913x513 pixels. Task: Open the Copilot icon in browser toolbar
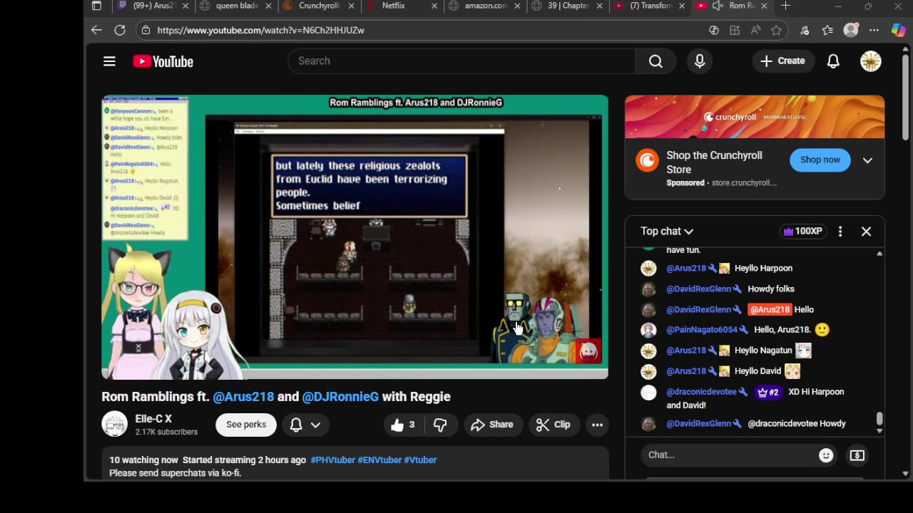[x=899, y=30]
